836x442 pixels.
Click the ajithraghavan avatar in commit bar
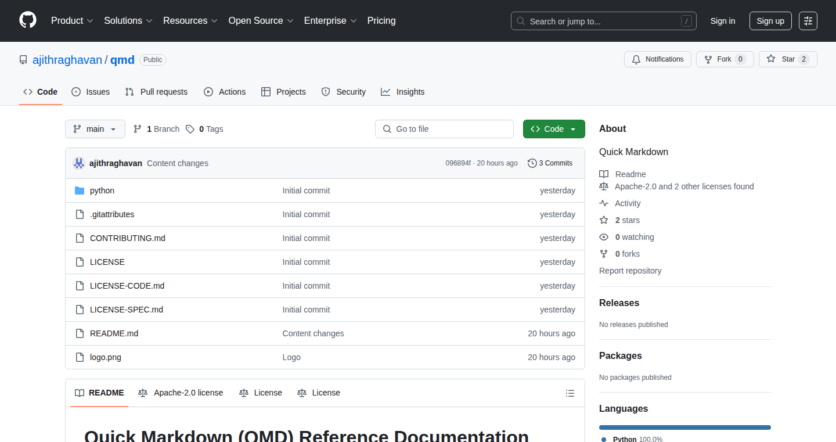[x=79, y=163]
